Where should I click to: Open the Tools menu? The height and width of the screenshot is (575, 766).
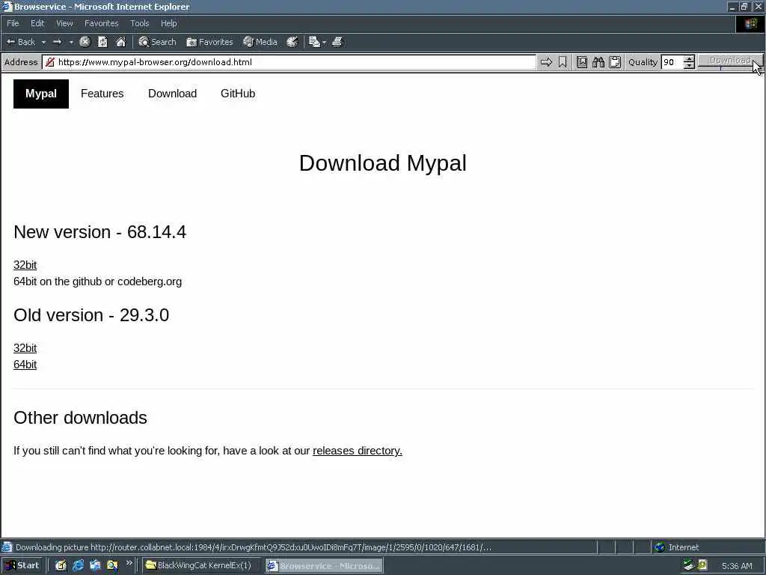[x=140, y=23]
